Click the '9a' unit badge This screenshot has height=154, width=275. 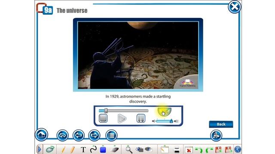[x=48, y=10]
